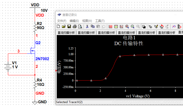Save the graph using the floppy disk icon
This screenshot has width=183, height=106.
pyautogui.click(x=69, y=26)
